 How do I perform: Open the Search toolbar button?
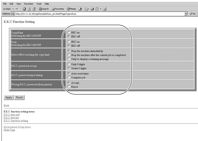click(x=44, y=9)
